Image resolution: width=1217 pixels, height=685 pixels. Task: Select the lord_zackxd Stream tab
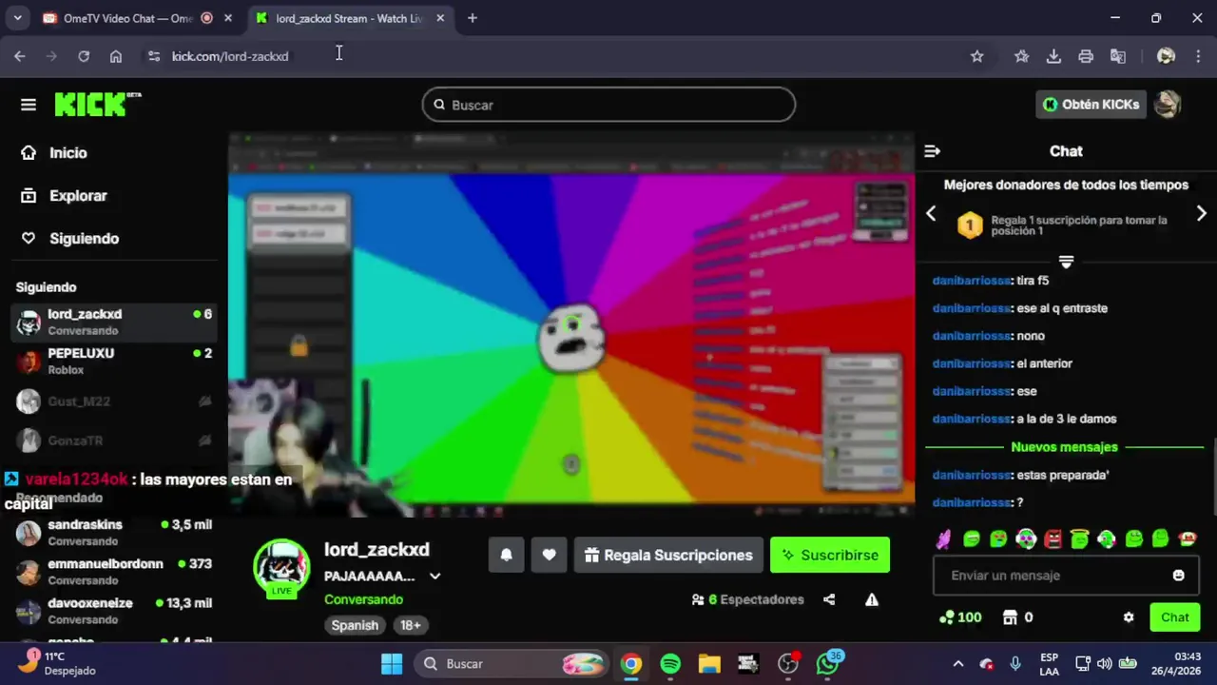point(348,18)
